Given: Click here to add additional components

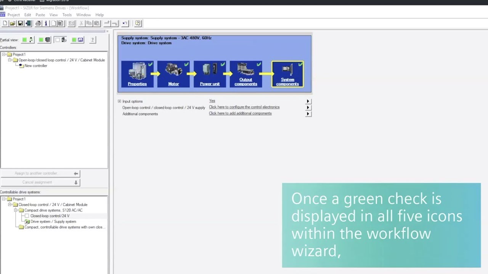Looking at the screenshot, I should pyautogui.click(x=240, y=113).
